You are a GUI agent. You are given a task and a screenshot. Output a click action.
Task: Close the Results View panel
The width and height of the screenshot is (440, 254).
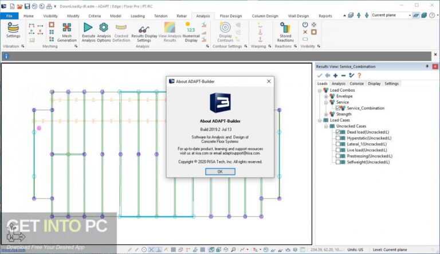(435, 67)
